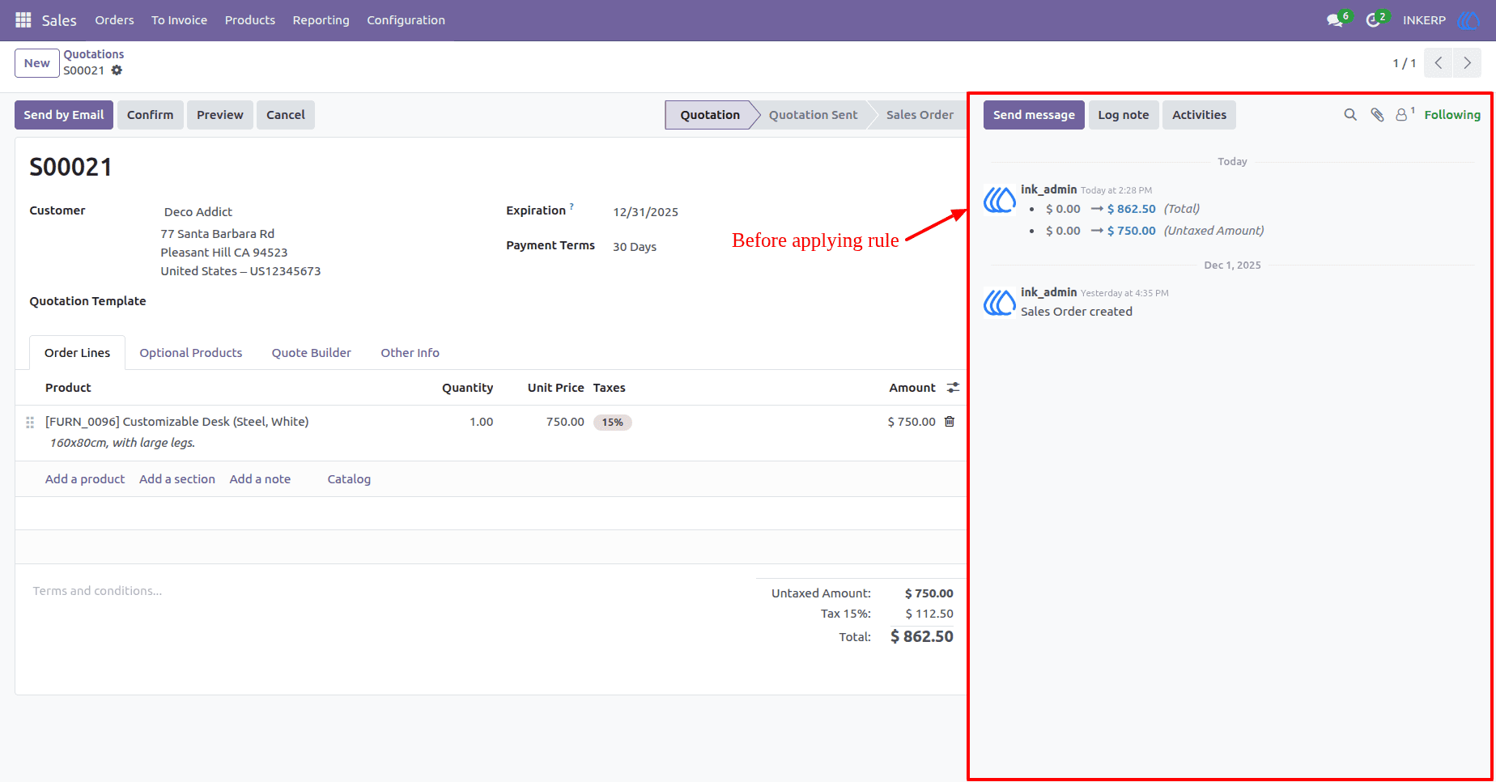Open the activities clock icon in top bar
This screenshot has width=1496, height=782.
click(1373, 20)
